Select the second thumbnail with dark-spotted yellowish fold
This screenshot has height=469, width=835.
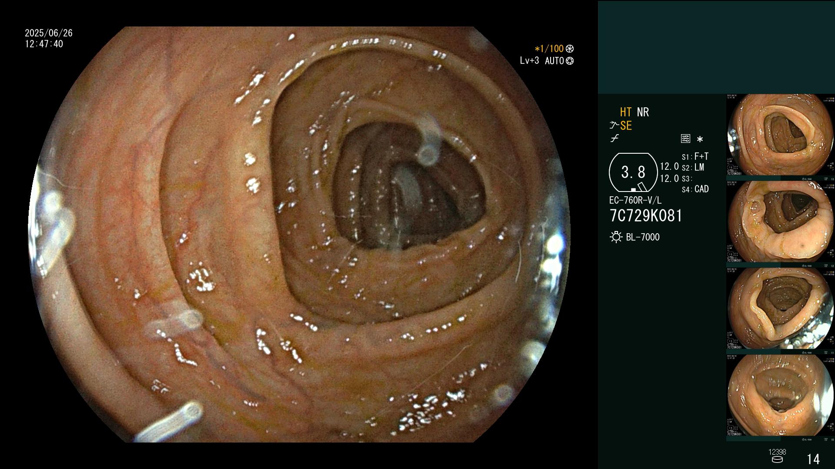pos(781,222)
